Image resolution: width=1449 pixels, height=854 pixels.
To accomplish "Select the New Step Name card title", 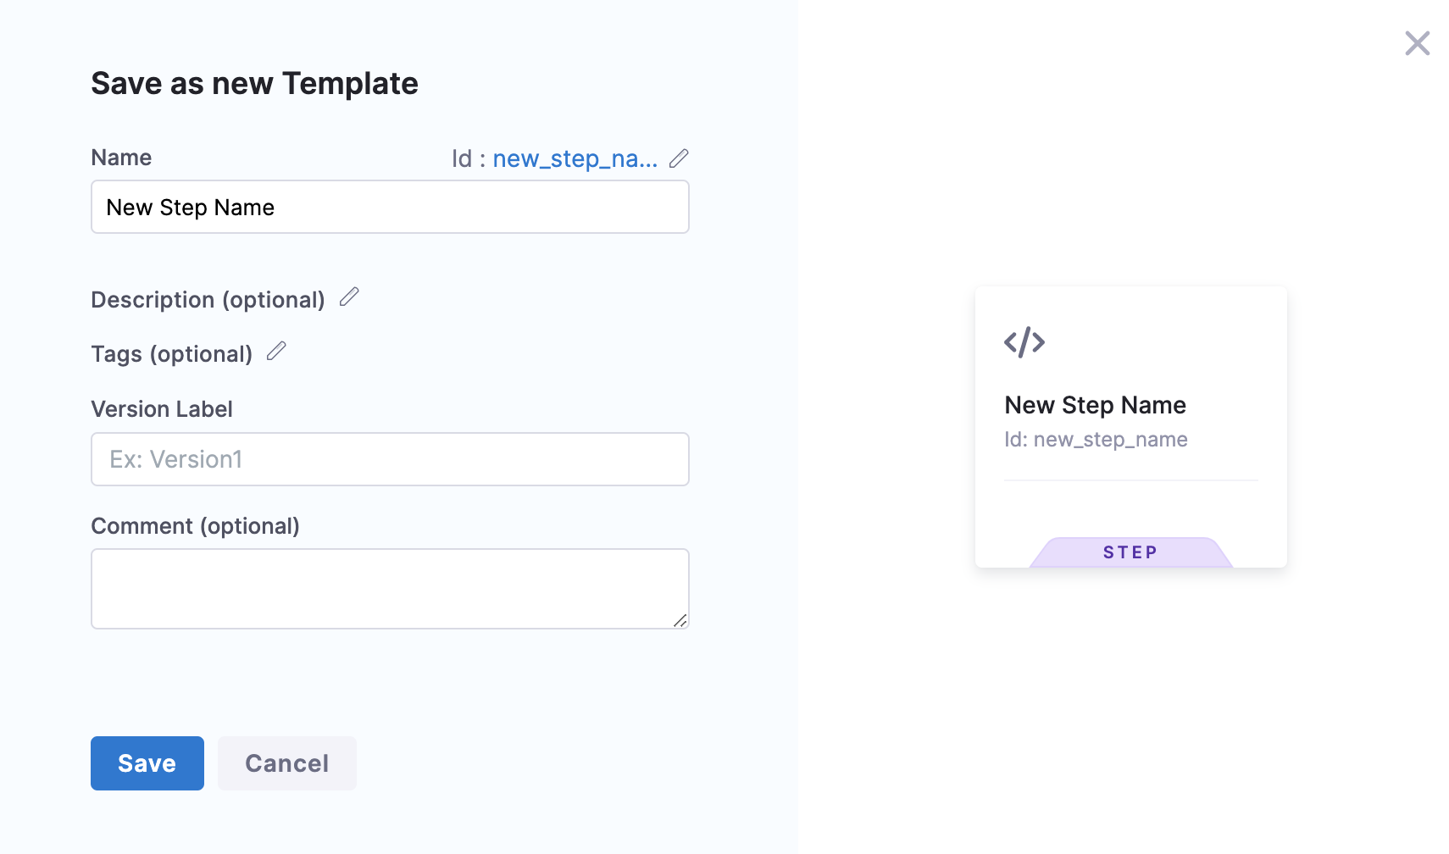I will click(x=1095, y=405).
